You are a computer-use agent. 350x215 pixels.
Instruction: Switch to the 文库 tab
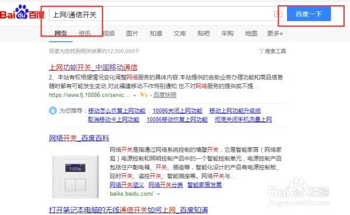180,33
